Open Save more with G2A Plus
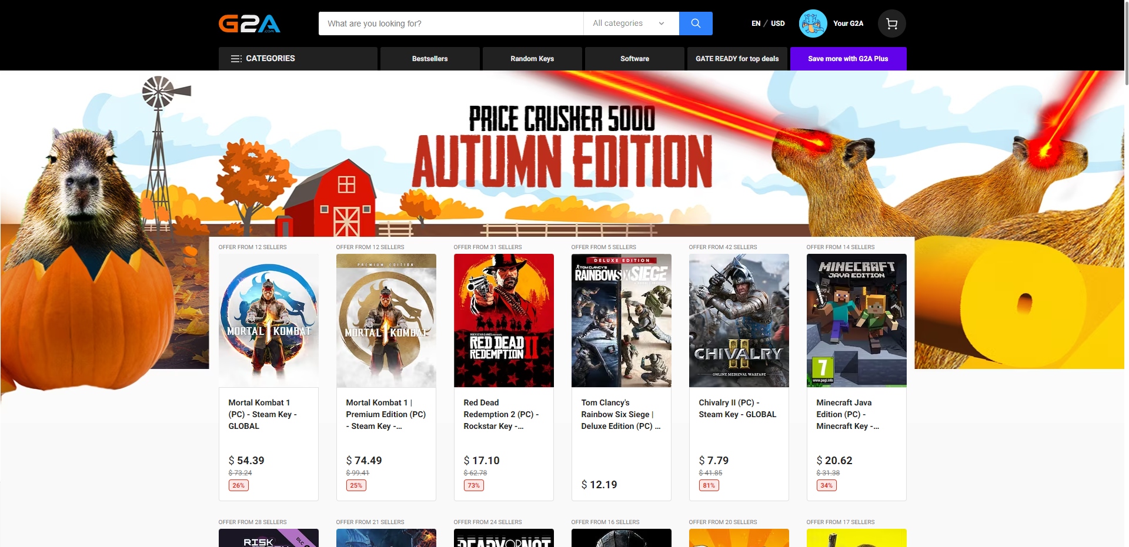Viewport: 1129px width, 547px height. click(848, 59)
